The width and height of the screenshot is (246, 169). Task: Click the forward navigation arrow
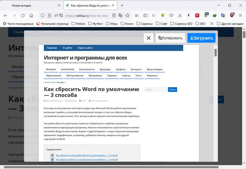pyautogui.click(x=14, y=15)
